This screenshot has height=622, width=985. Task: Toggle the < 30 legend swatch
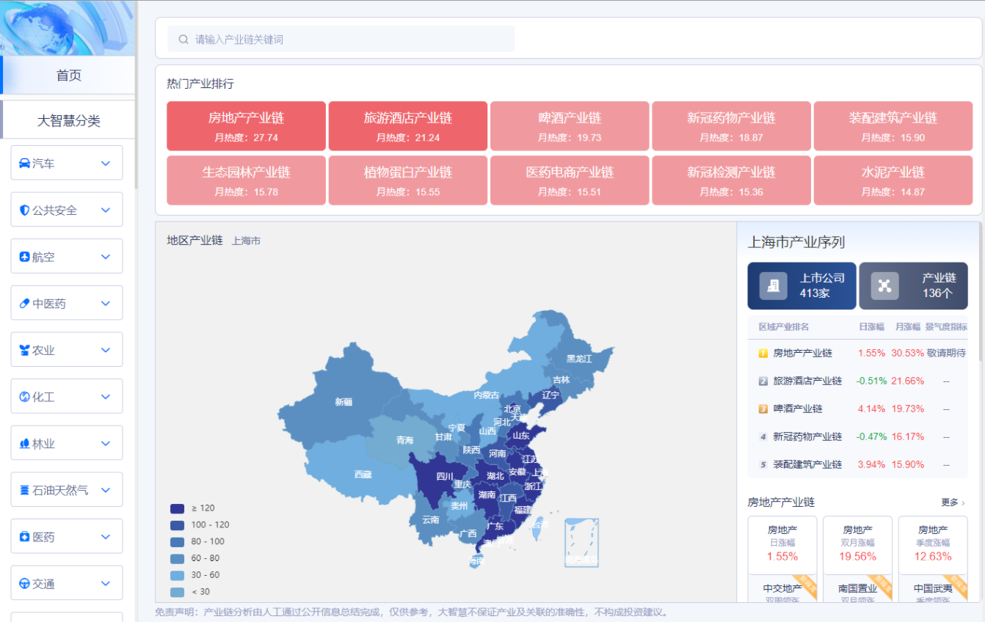177,592
